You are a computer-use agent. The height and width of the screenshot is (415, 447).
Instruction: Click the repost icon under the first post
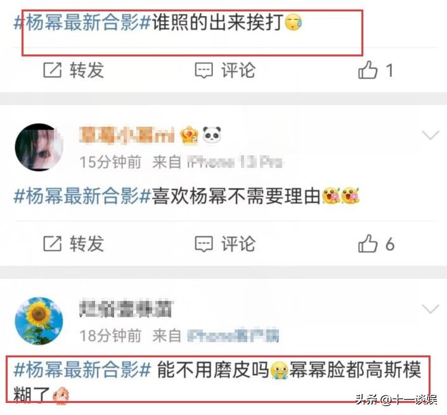pyautogui.click(x=52, y=70)
